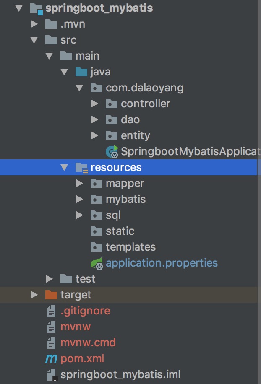Viewport: 261px width, 384px height.
Task: Collapse the com.dalaoyang package arrow
Action: 79,88
